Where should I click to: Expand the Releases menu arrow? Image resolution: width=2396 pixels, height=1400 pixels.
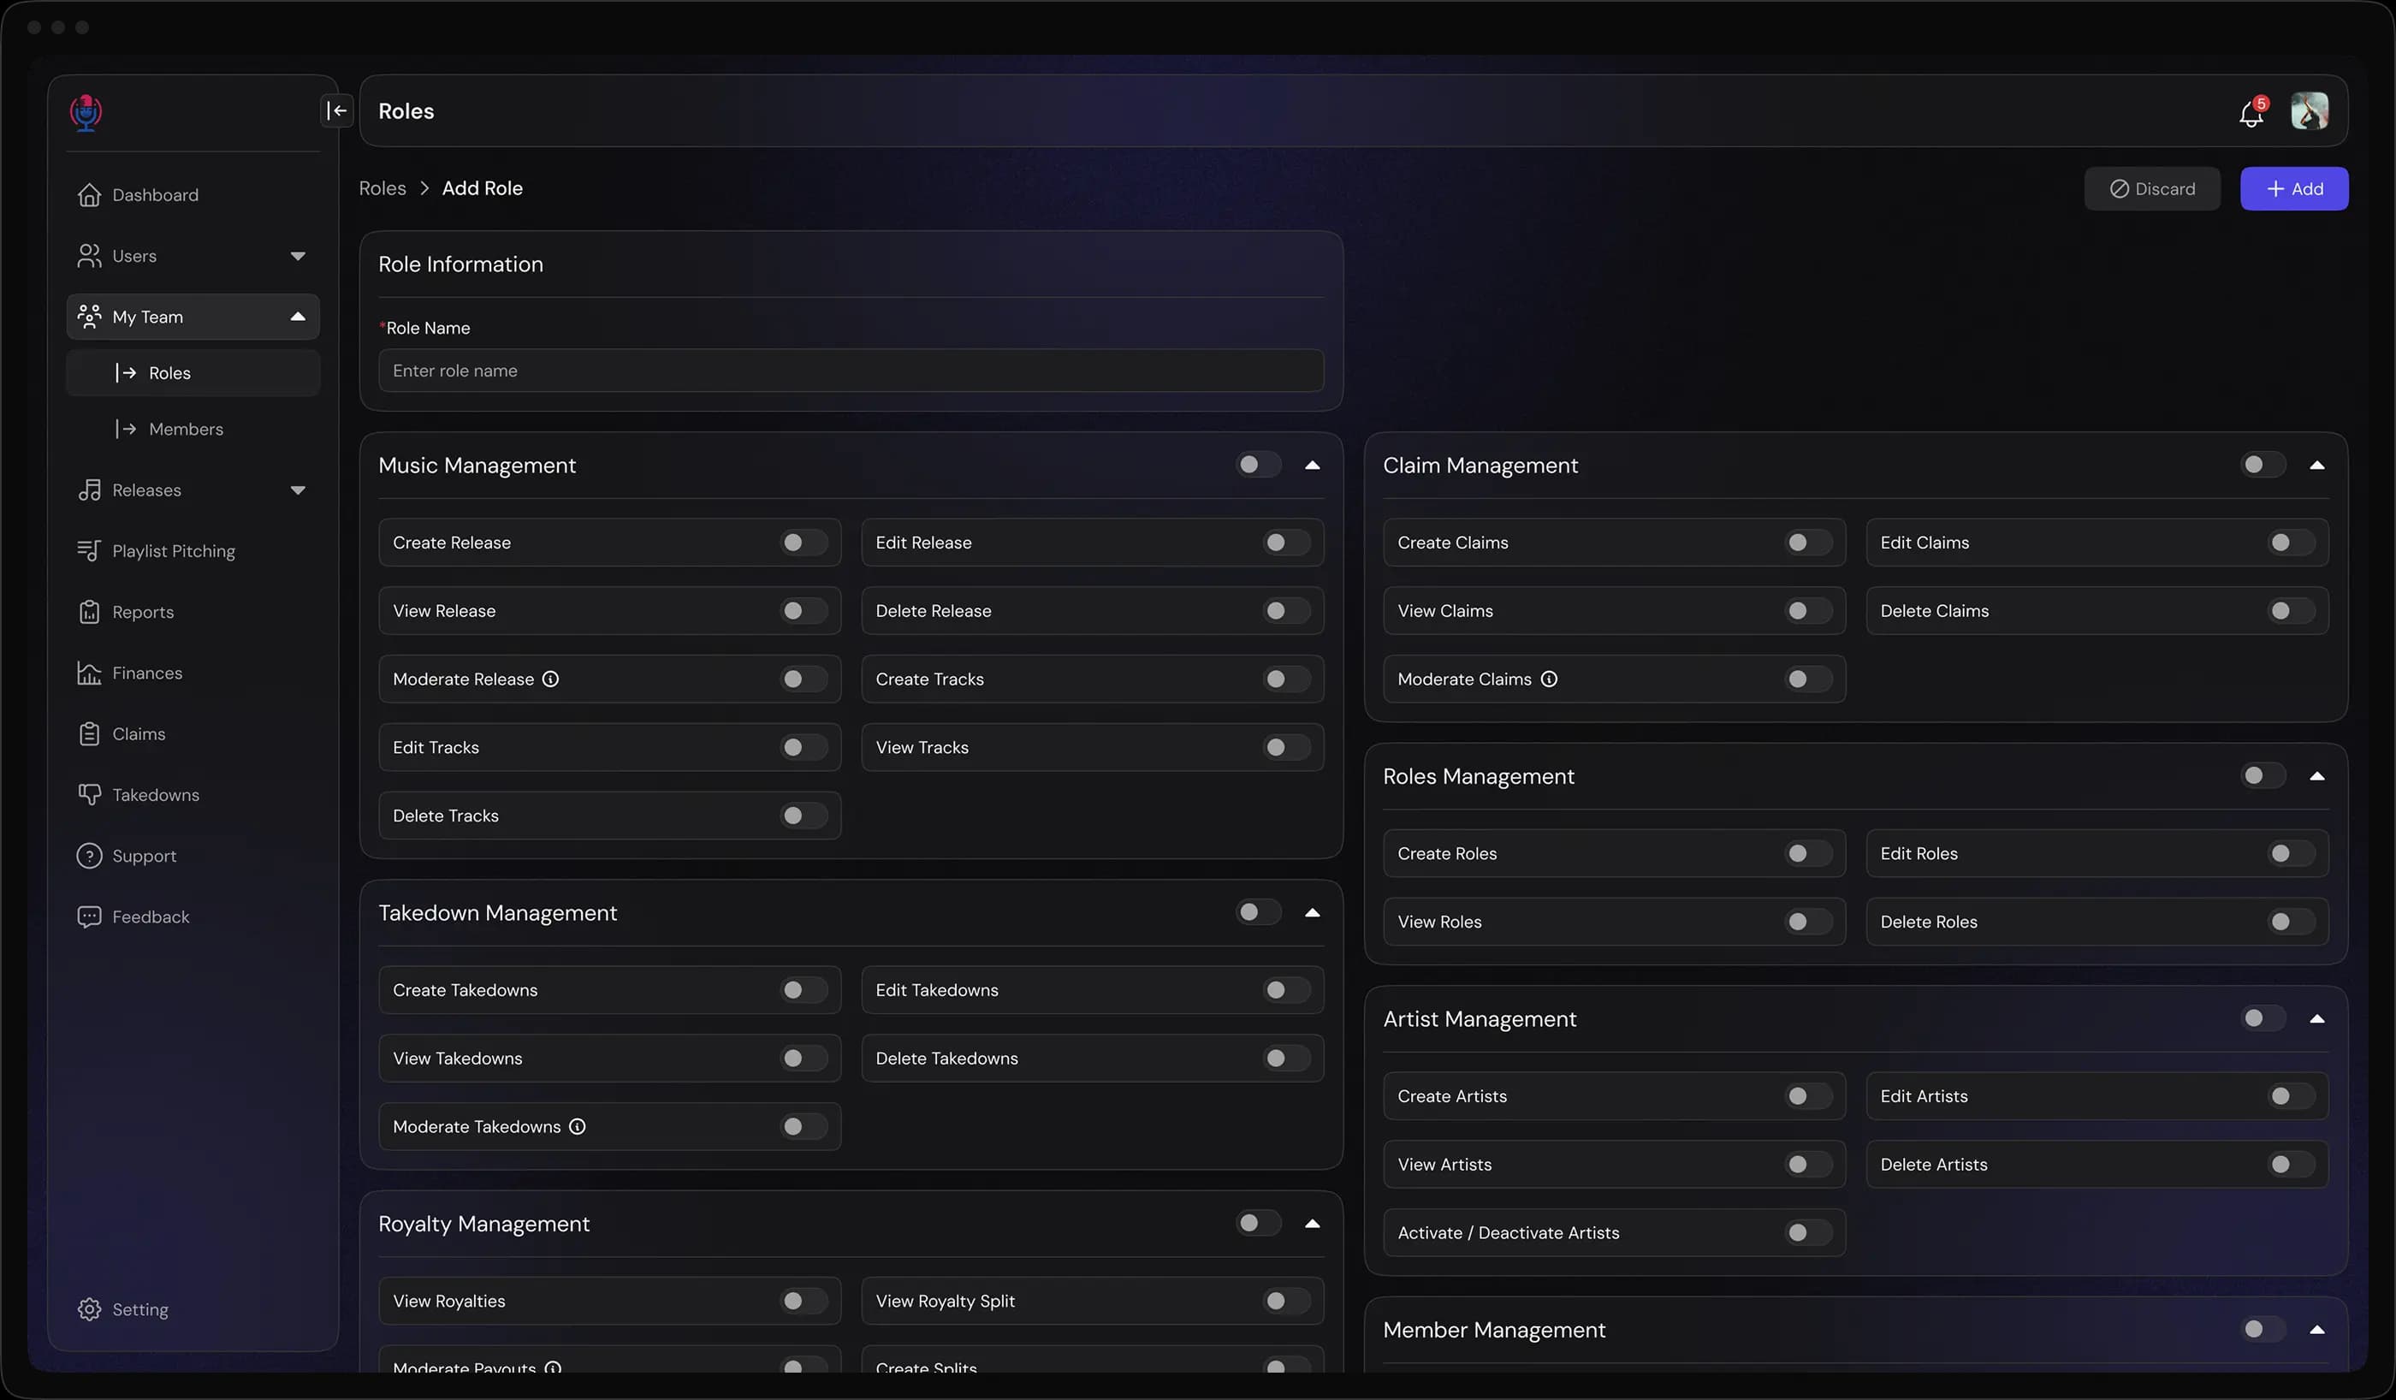[x=298, y=489]
